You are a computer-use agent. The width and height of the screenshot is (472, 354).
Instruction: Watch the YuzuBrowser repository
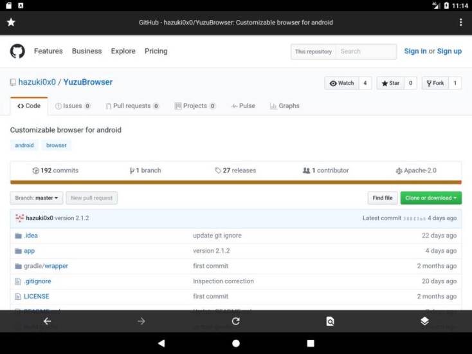click(341, 83)
